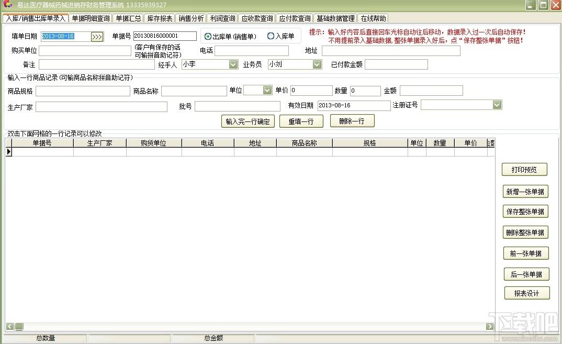Click the 商品规格 input field

(83, 91)
